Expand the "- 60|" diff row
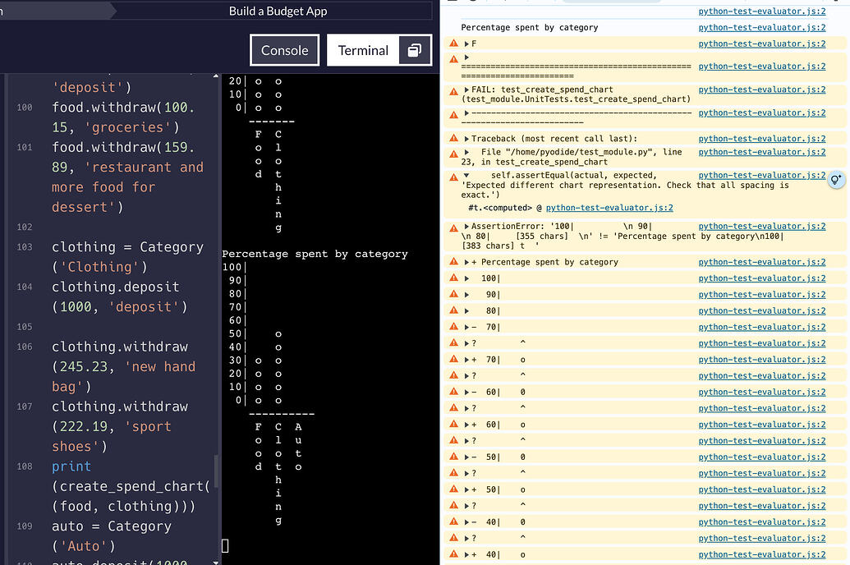850x565 pixels. point(466,393)
